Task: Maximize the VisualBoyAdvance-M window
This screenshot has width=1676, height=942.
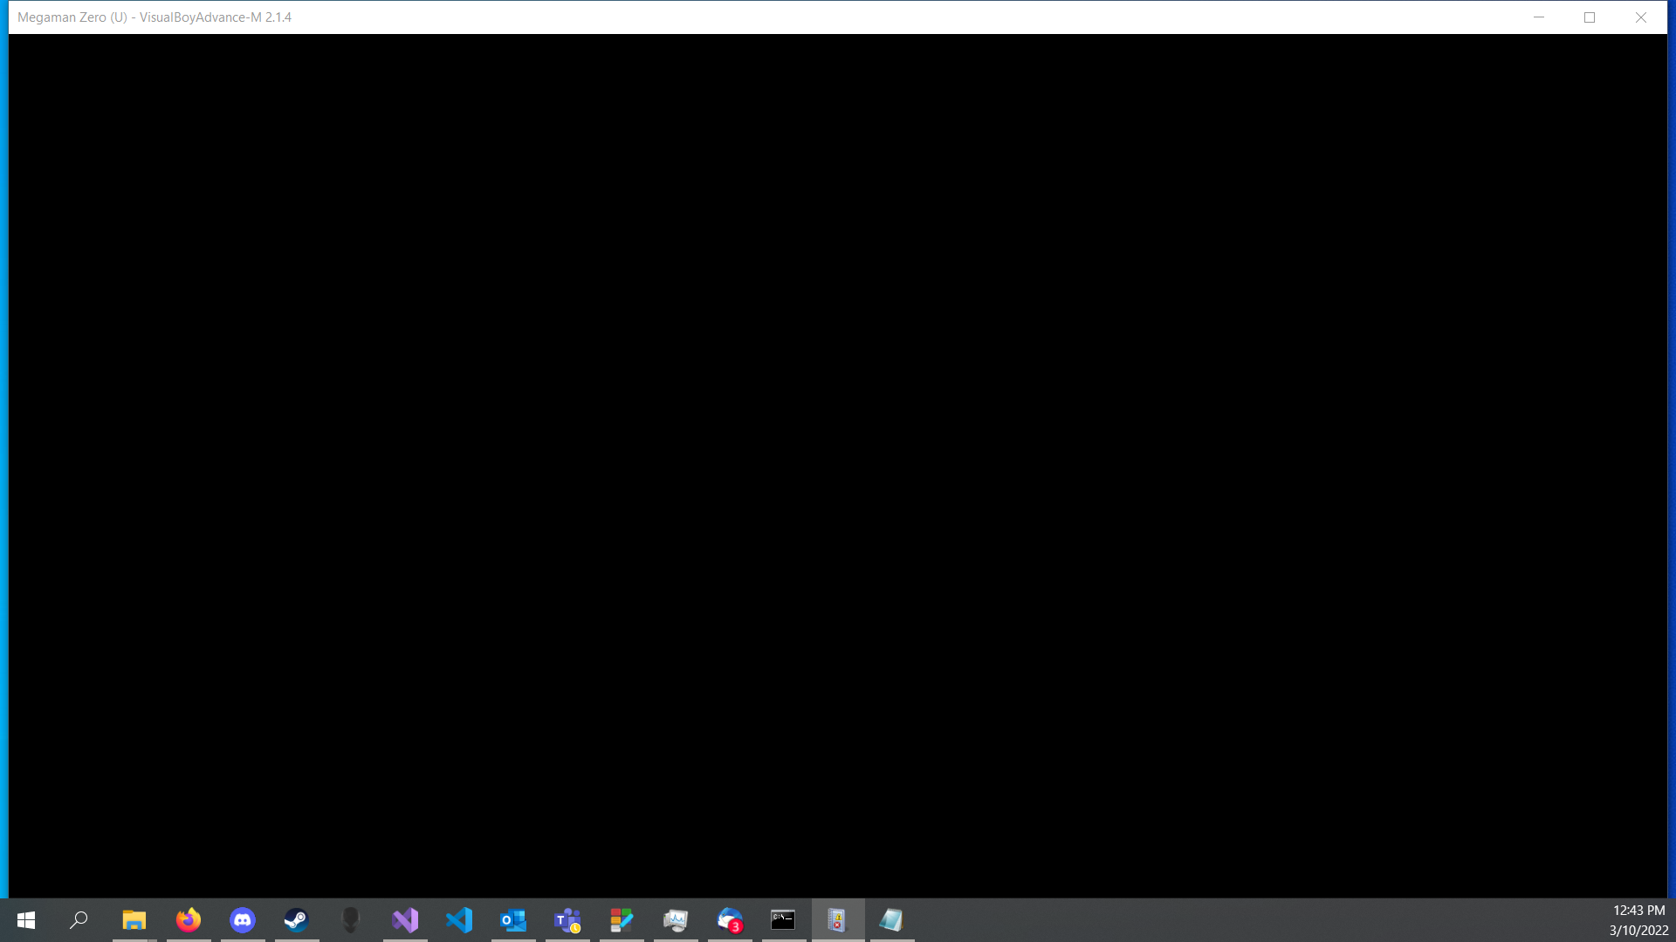Action: click(1590, 17)
